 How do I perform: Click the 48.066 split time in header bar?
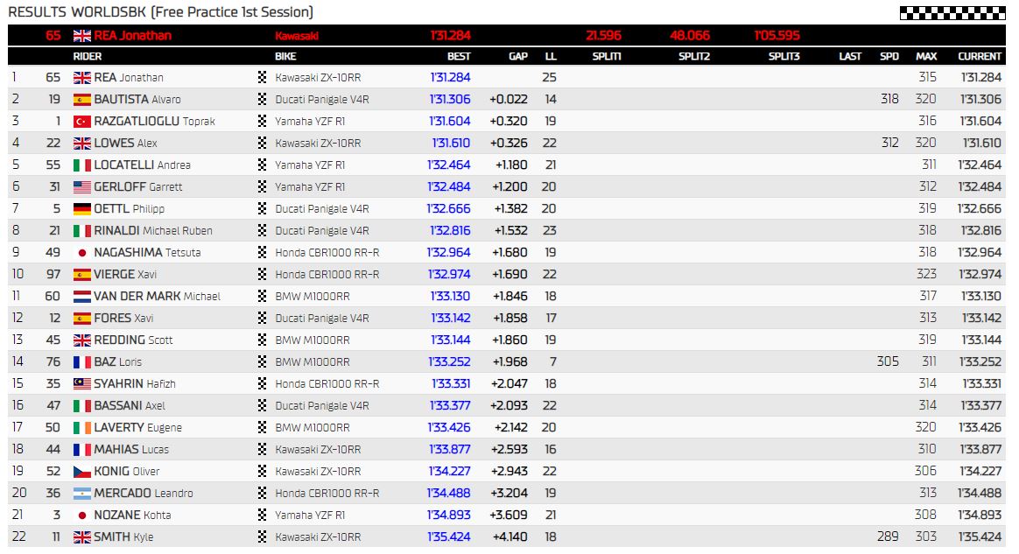(x=690, y=36)
